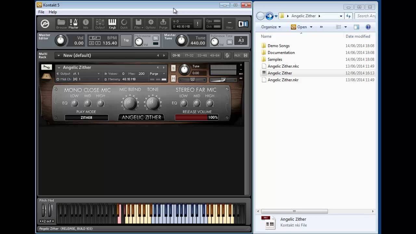Viewport: 416px width, 234px height.
Task: Refresh the Angelic Zither folder view
Action: coord(348,16)
